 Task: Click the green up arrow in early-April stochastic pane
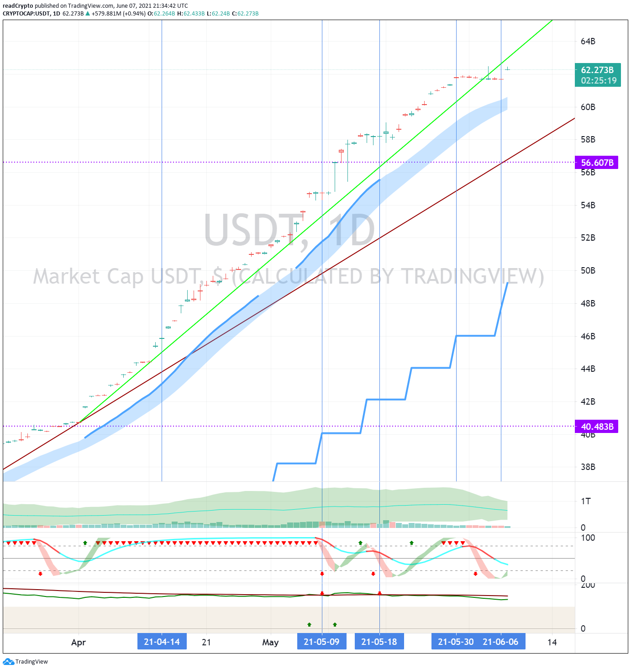[85, 543]
